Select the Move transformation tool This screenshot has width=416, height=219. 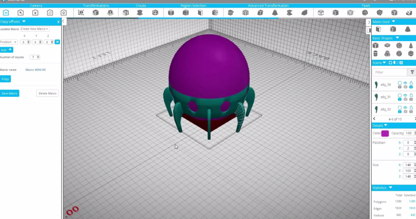tap(81, 13)
